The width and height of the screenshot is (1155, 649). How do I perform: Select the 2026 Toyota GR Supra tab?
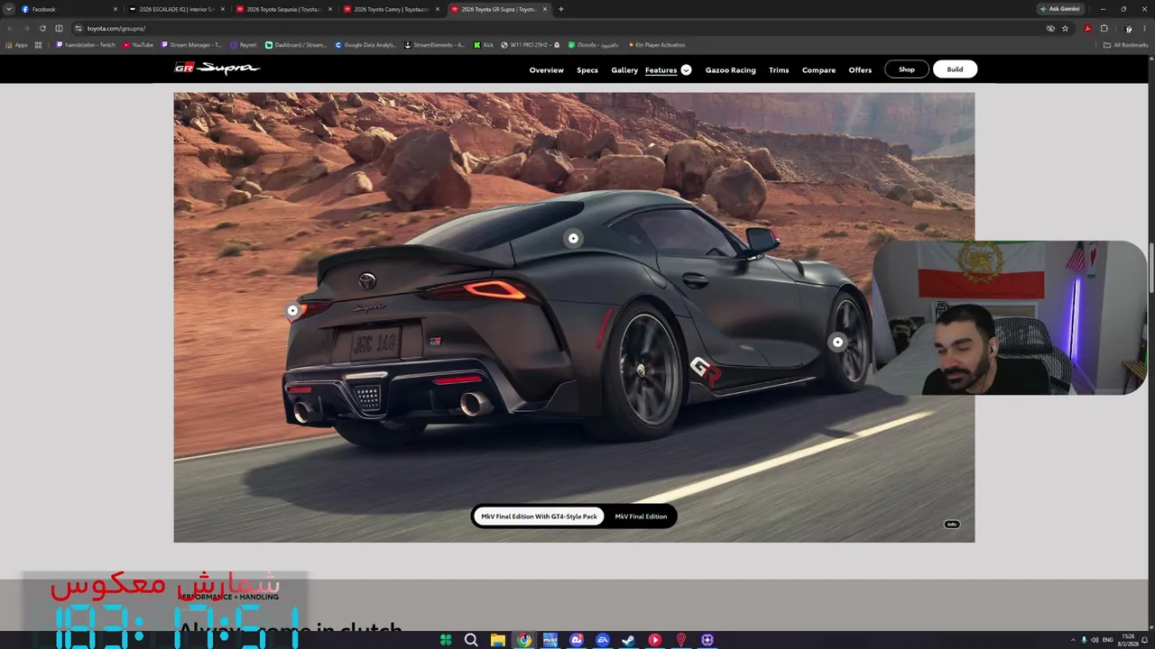[499, 9]
